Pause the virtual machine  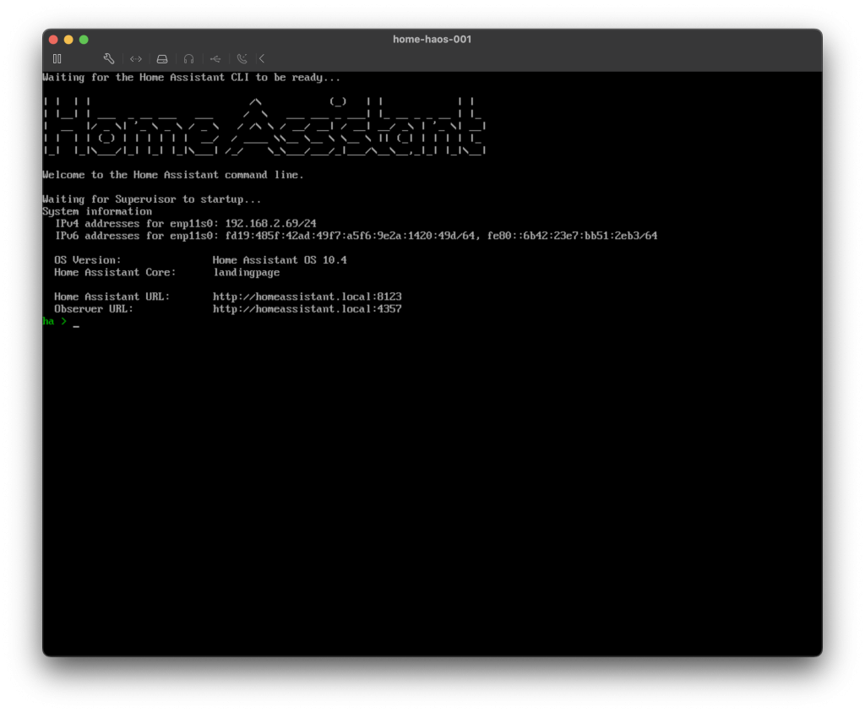[57, 58]
